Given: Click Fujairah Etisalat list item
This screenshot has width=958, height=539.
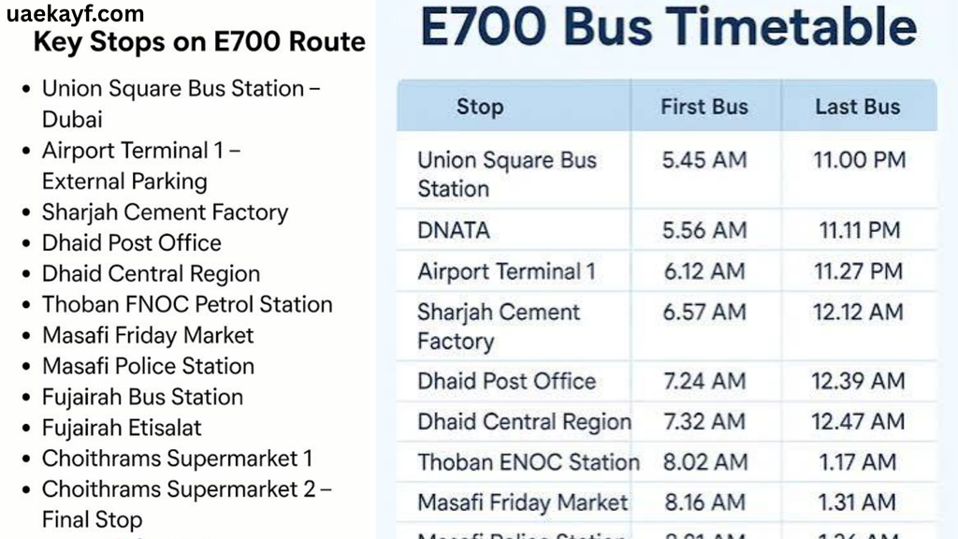Looking at the screenshot, I should coord(122,427).
